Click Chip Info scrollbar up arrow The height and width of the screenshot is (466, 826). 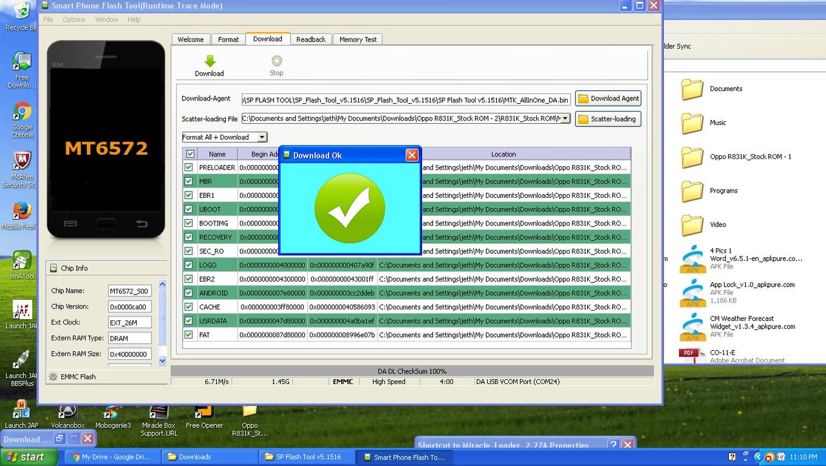click(162, 284)
